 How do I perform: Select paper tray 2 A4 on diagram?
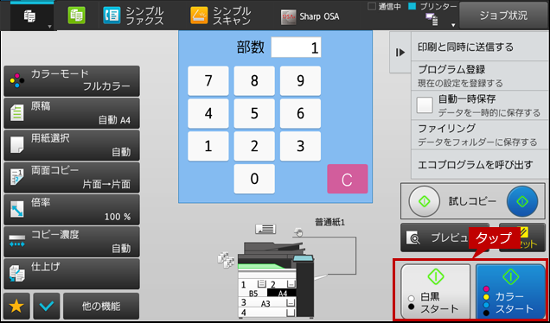coord(282,288)
